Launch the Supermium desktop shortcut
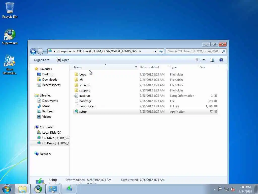The height and width of the screenshot is (194, 258). [x=10, y=37]
